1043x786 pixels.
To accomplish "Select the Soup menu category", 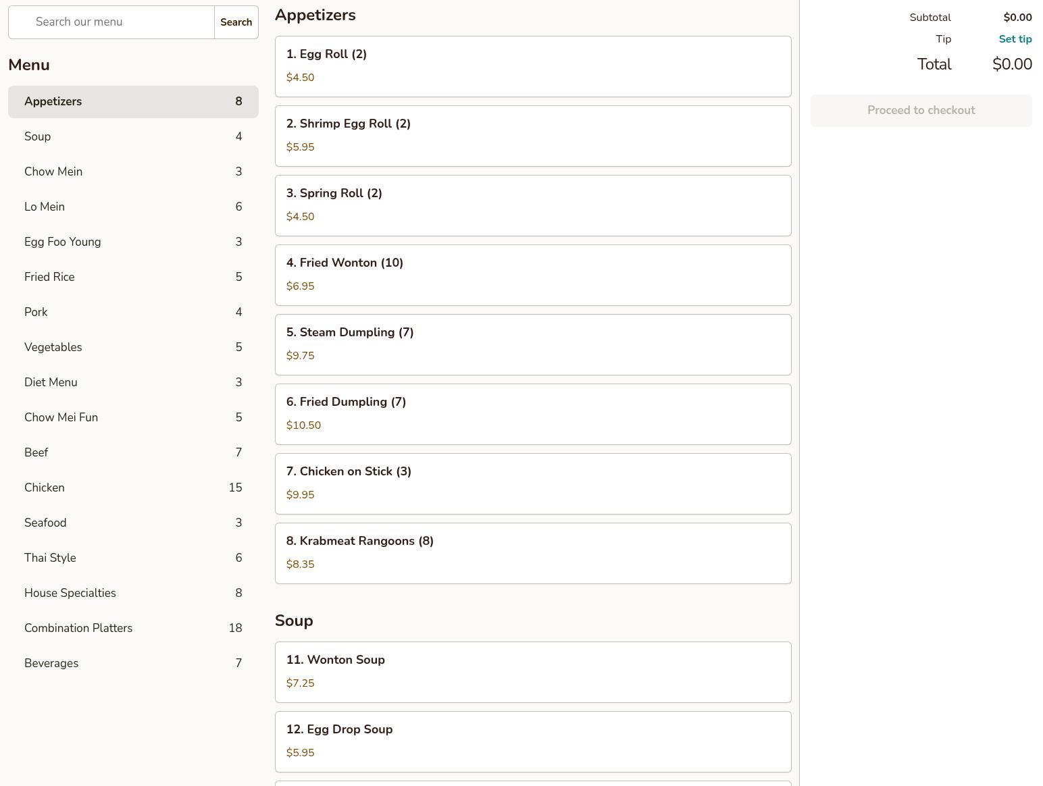I will coord(133,136).
